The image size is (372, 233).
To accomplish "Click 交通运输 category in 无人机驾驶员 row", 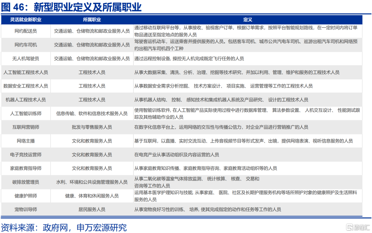I will (x=92, y=58).
